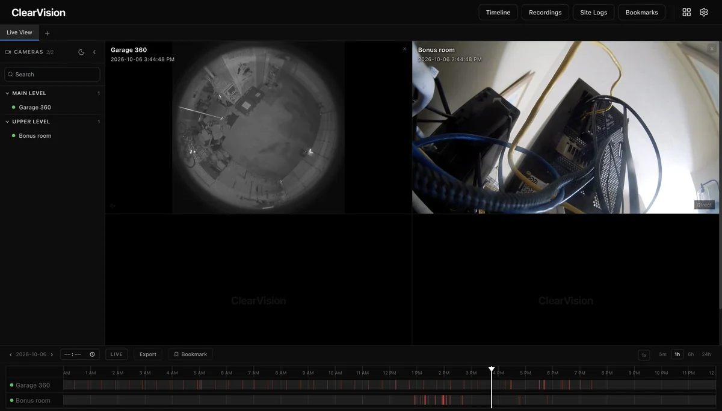Toggle the moon night-mode icon in Cameras panel
The width and height of the screenshot is (722, 411).
click(x=81, y=52)
